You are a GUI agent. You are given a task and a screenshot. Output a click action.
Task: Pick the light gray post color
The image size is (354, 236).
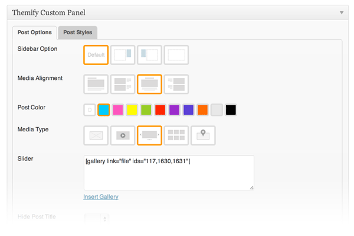click(x=217, y=110)
